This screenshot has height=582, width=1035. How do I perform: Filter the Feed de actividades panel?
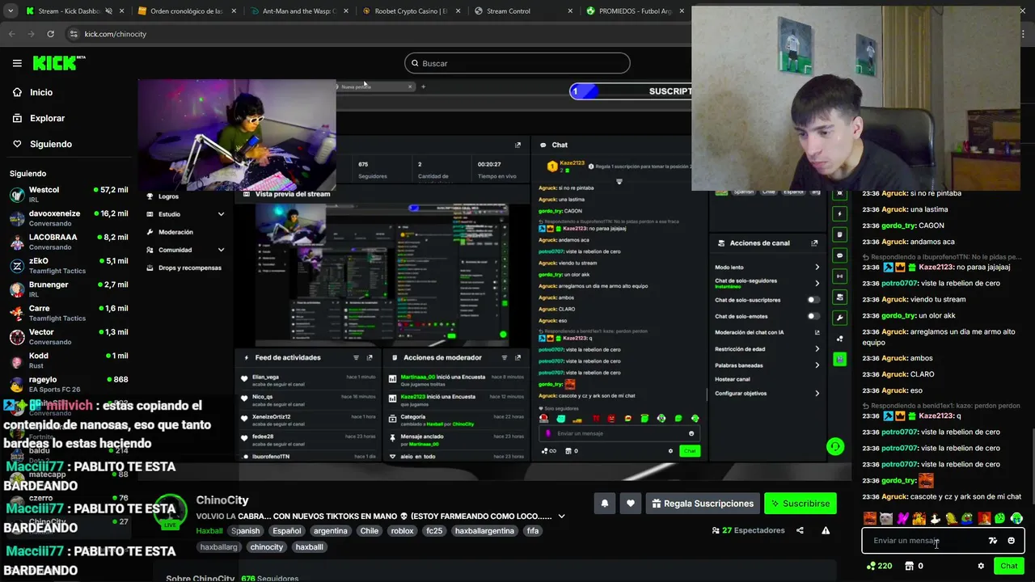click(x=356, y=357)
